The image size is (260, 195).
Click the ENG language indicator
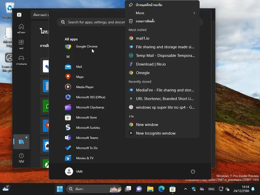pyautogui.click(x=212, y=189)
